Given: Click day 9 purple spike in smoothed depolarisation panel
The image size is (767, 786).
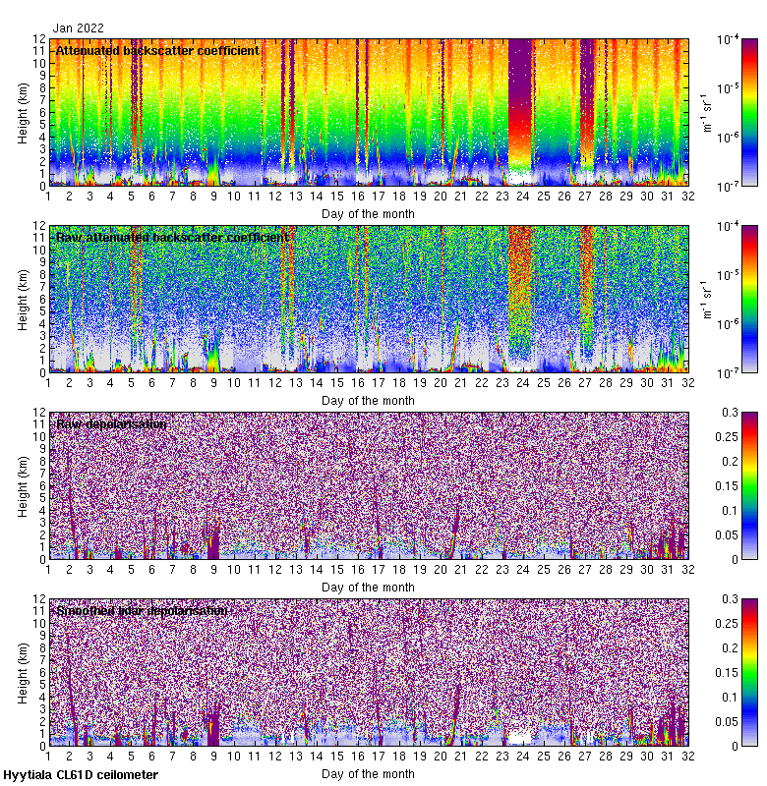Looking at the screenshot, I should (212, 722).
